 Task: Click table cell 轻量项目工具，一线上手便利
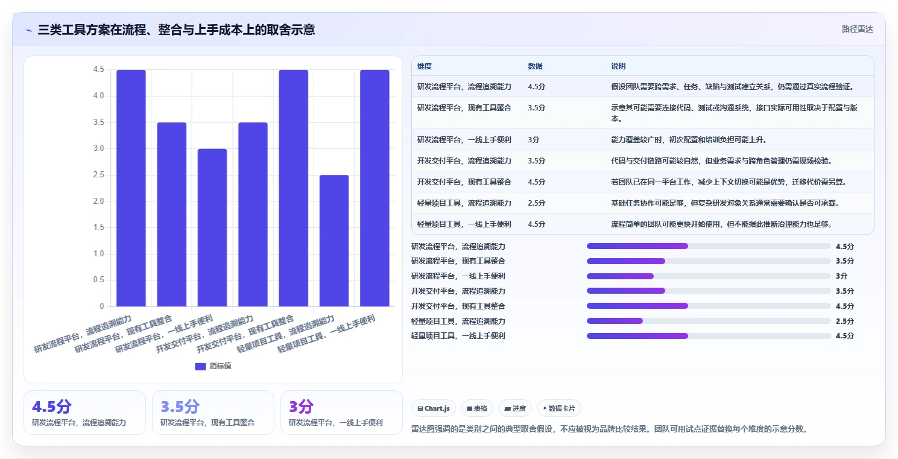pos(464,224)
